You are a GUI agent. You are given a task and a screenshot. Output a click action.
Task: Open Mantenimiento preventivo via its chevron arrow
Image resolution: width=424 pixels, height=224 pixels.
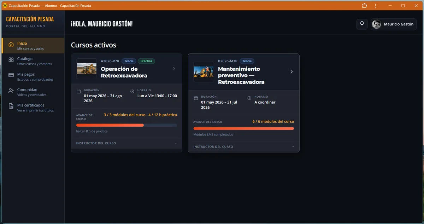[x=291, y=72]
